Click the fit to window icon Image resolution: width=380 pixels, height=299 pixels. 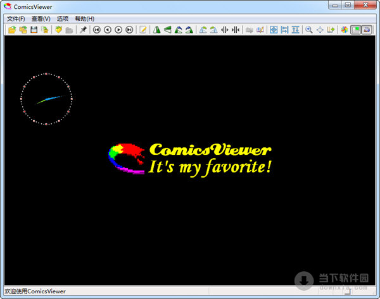[x=274, y=30]
